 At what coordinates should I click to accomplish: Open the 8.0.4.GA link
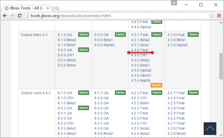(101, 108)
